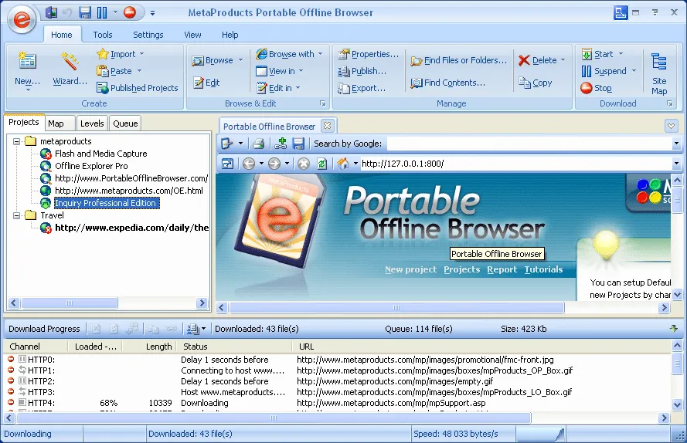
Task: Click Paste in Create group
Action: point(115,71)
